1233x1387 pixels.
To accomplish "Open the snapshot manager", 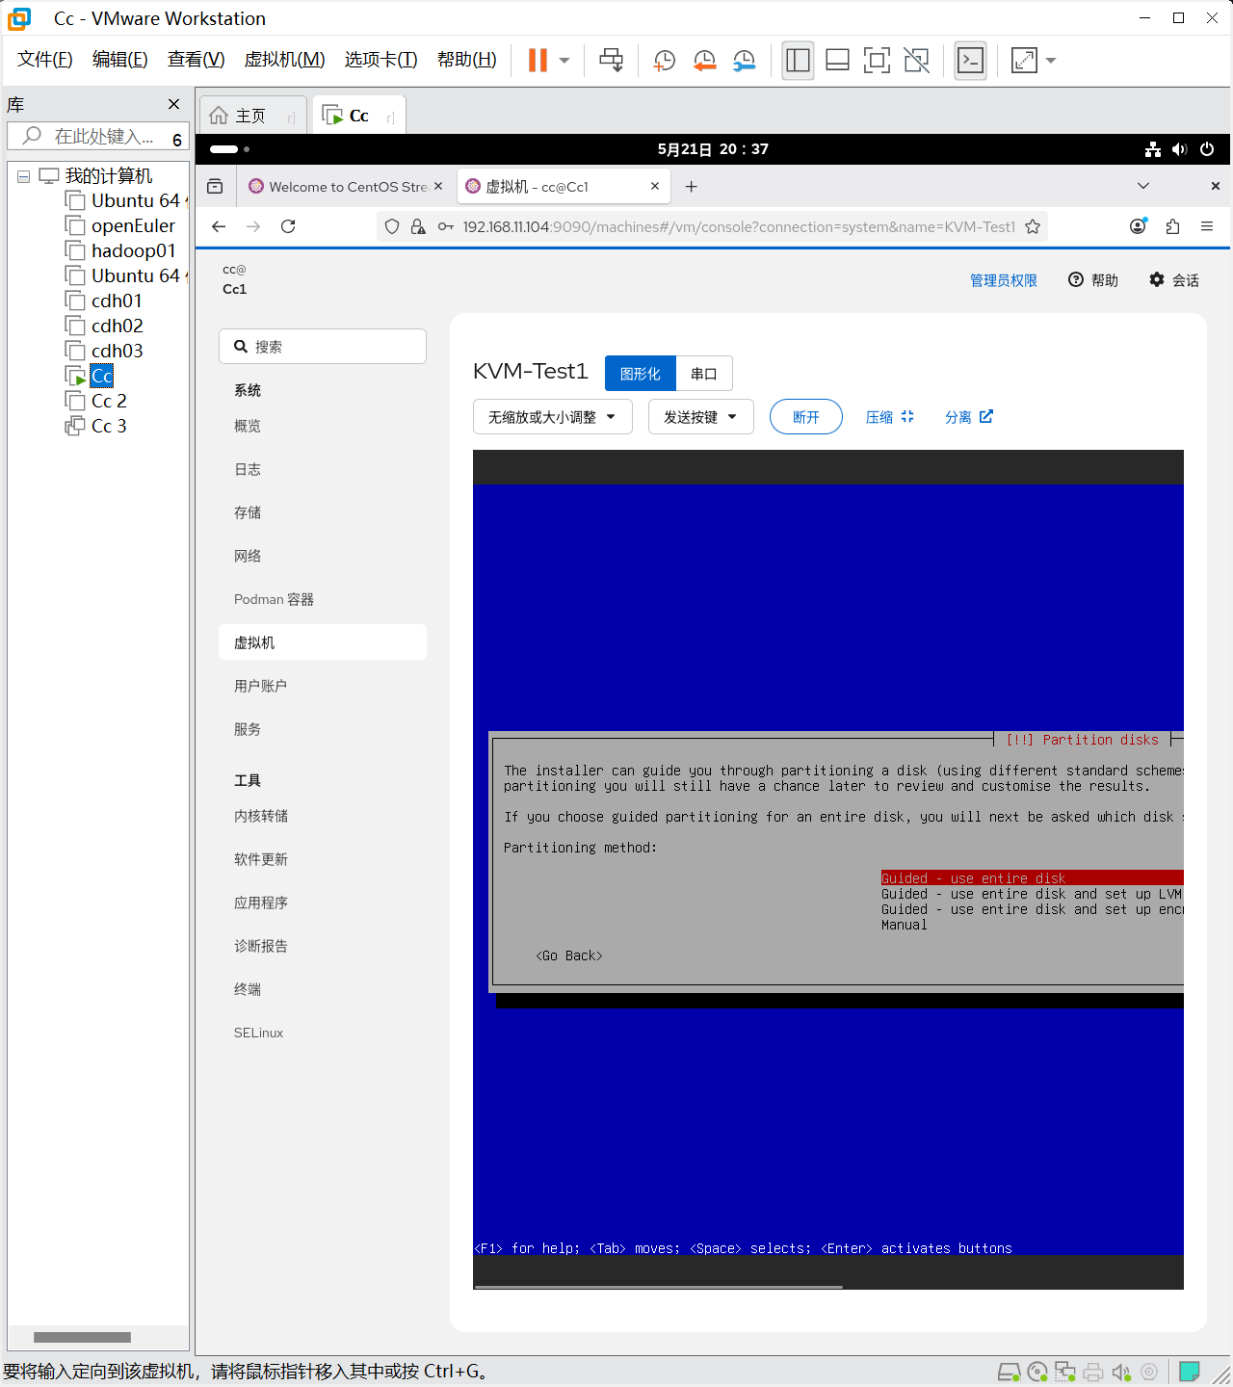I will click(x=744, y=61).
